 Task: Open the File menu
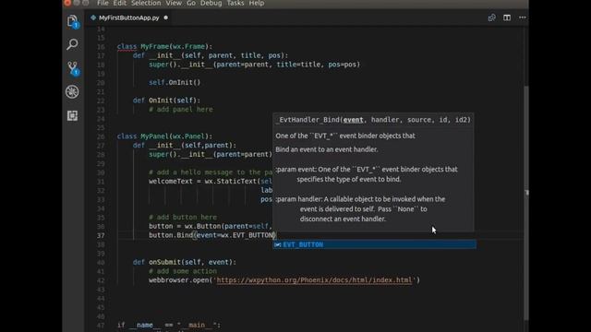103,3
